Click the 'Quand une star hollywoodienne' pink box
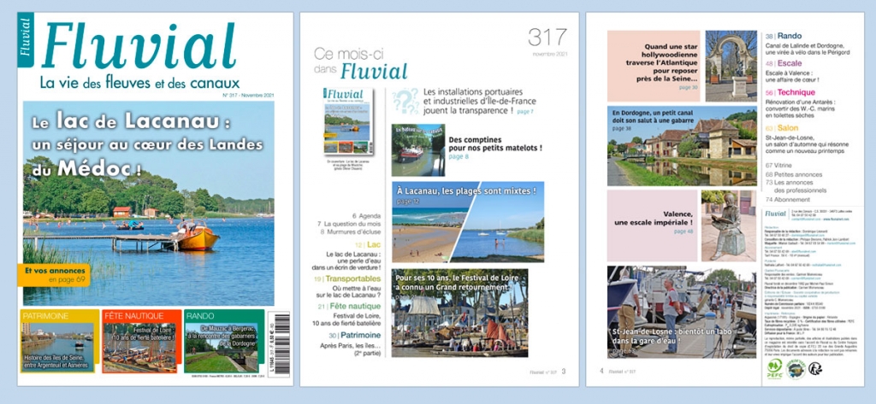 tap(654, 66)
